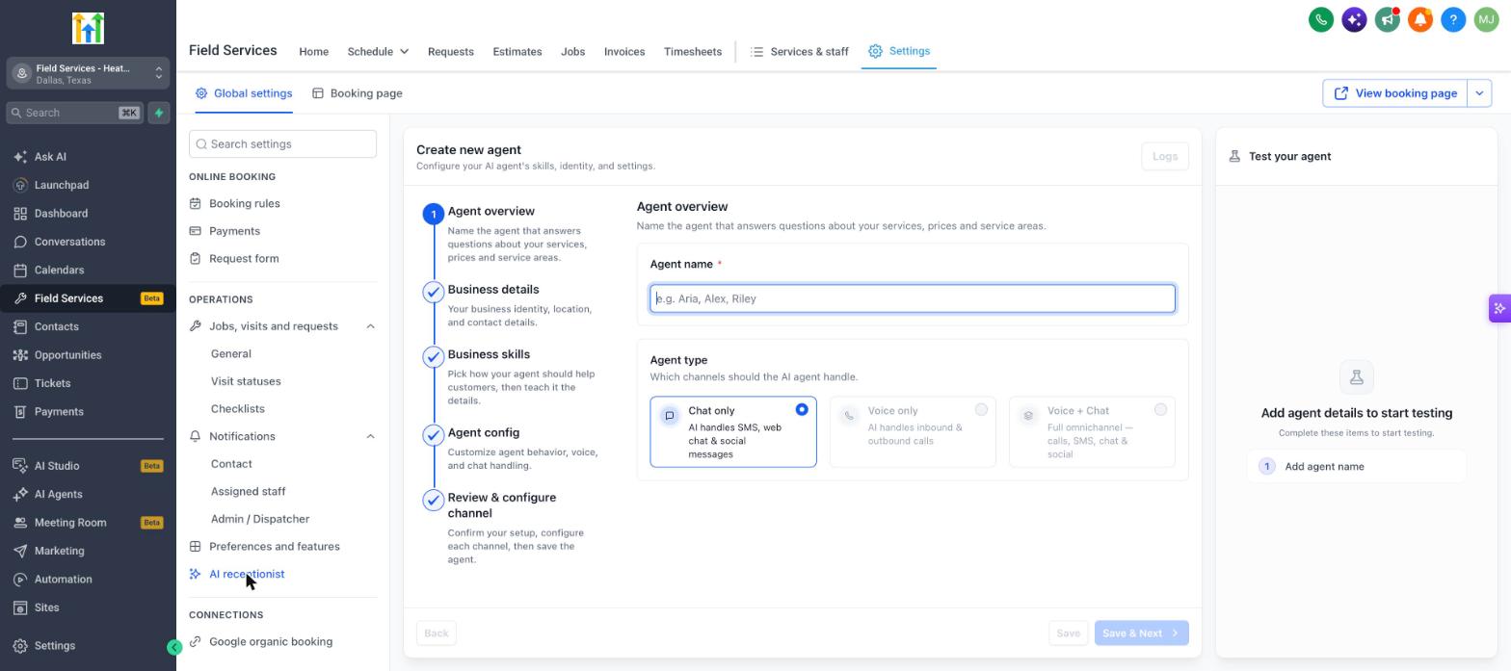Click the green phone call icon
This screenshot has height=671, width=1511.
1321,19
